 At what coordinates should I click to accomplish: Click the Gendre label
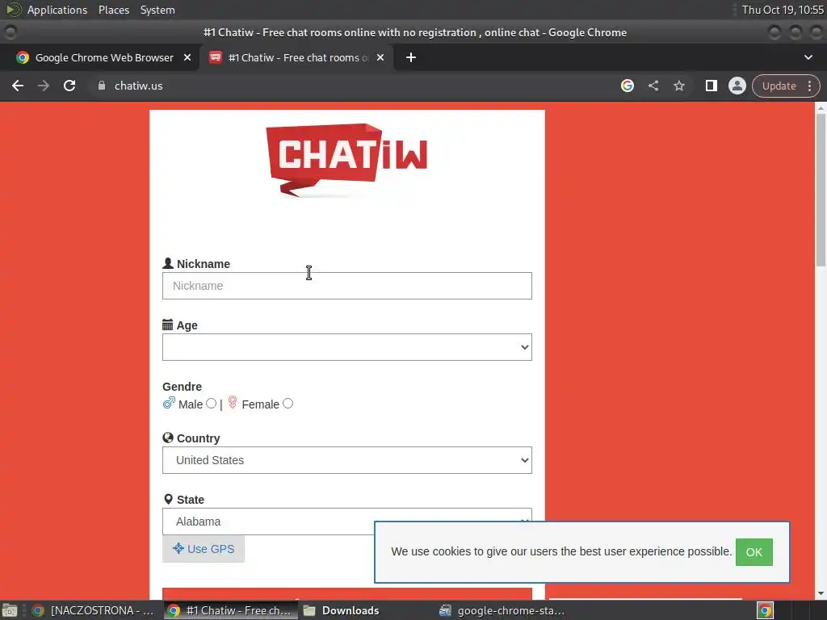point(182,387)
